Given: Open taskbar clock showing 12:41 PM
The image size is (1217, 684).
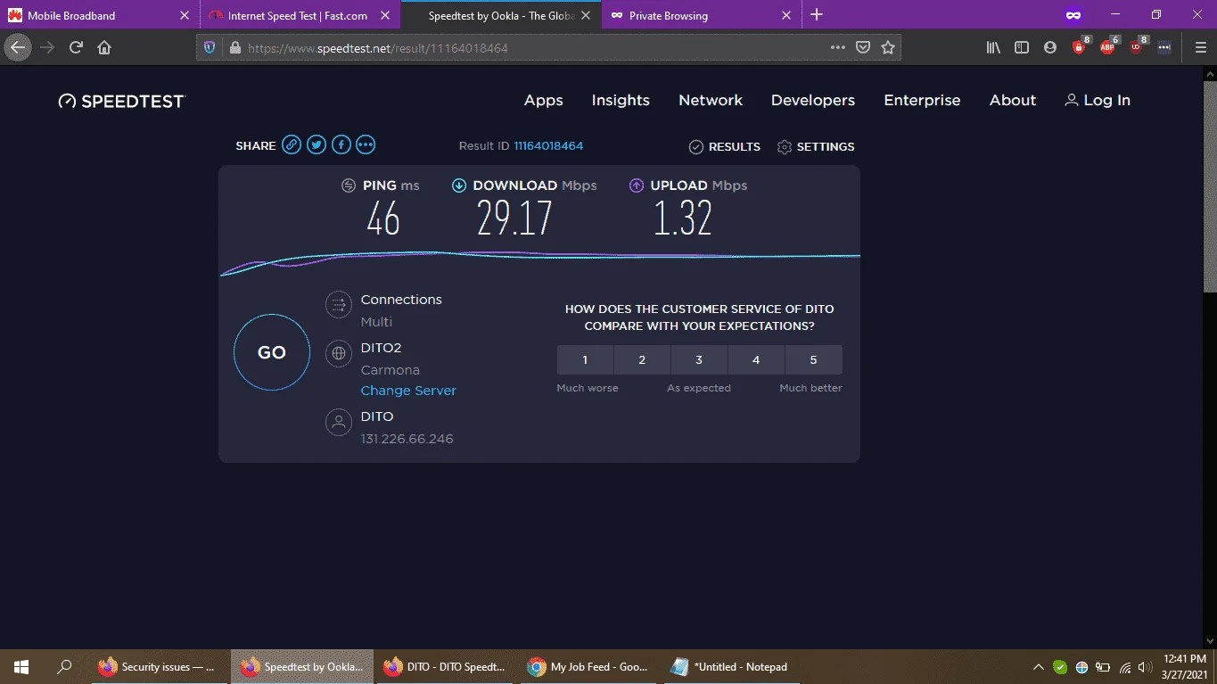Looking at the screenshot, I should pos(1185,666).
